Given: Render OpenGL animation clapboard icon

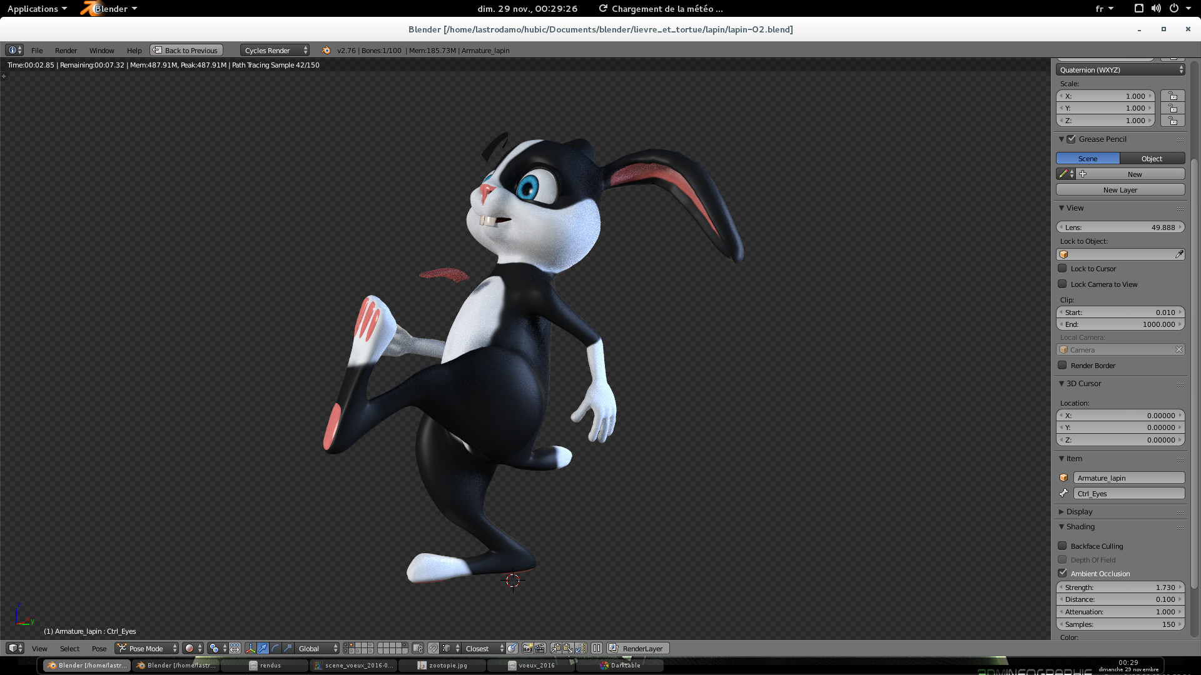Looking at the screenshot, I should click(x=540, y=648).
